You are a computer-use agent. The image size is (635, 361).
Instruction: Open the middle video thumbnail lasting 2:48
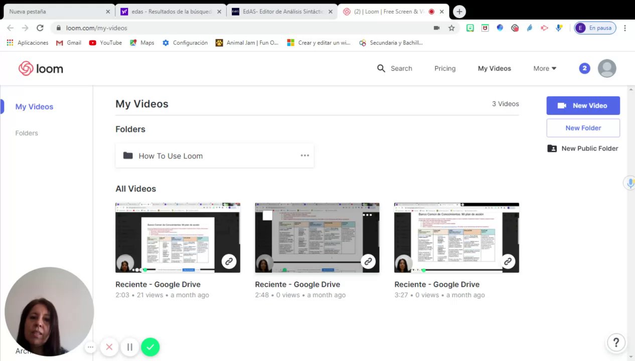(x=317, y=238)
